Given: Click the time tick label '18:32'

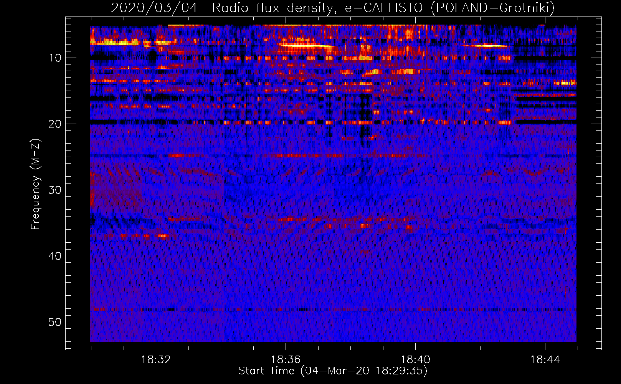Looking at the screenshot, I should coord(156,360).
